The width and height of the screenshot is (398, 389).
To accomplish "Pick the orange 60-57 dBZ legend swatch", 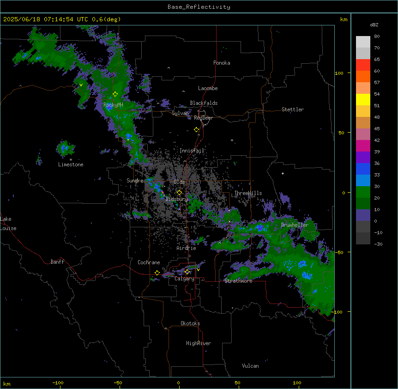I will point(363,76).
